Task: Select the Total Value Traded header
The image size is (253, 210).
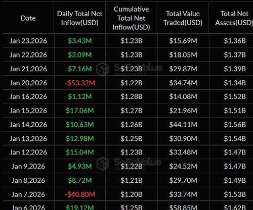Action: click(x=183, y=18)
